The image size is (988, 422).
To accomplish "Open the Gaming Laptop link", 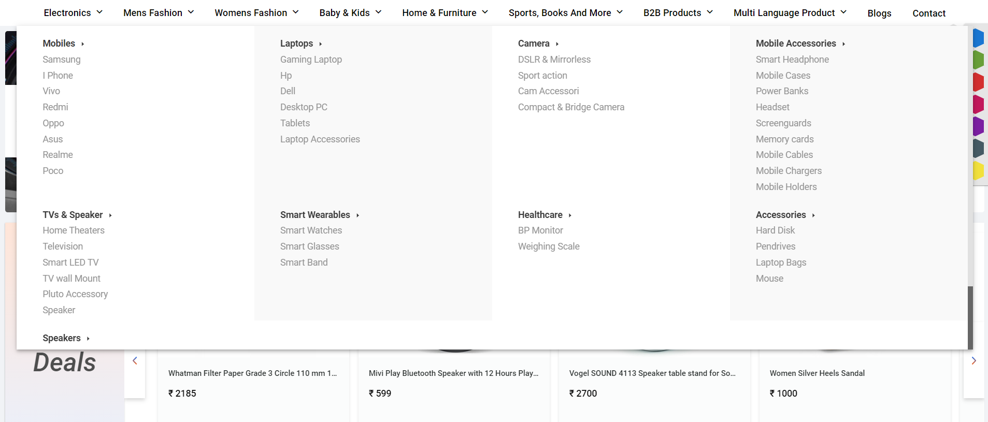I will pos(311,60).
